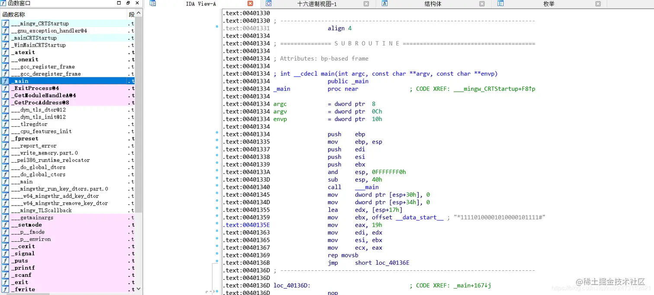Switch to the 十六进制视图-1 tab
Image resolution: width=654 pixels, height=295 pixels.
[317, 3]
